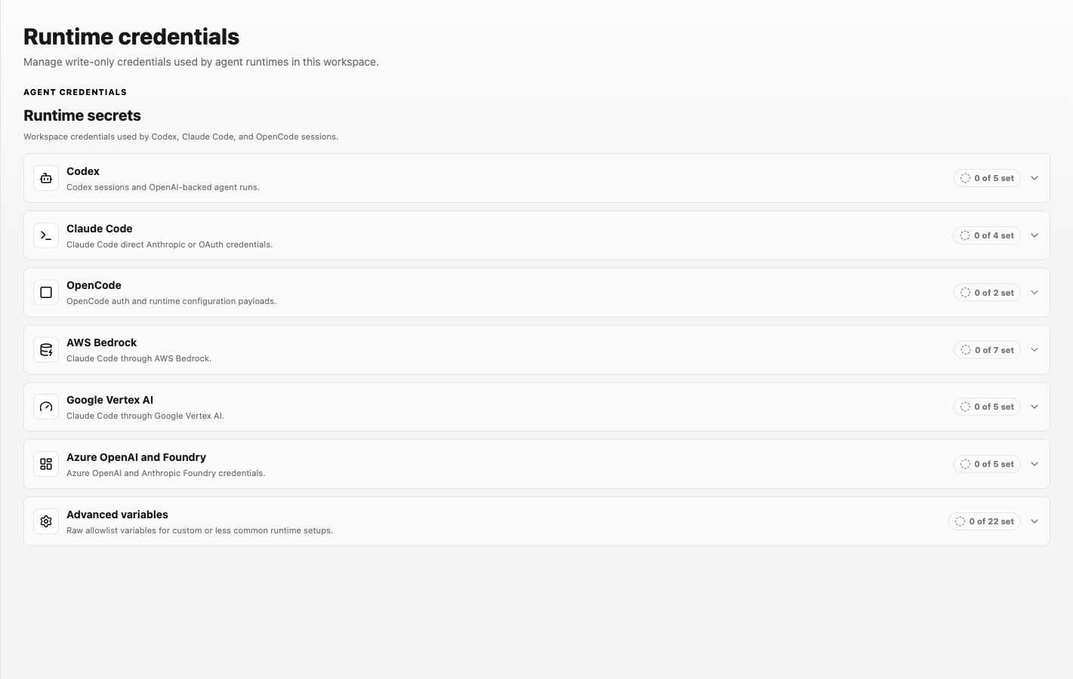1073x679 pixels.
Task: Click the OpenCode '0 of 2 set' badge
Action: tap(987, 293)
